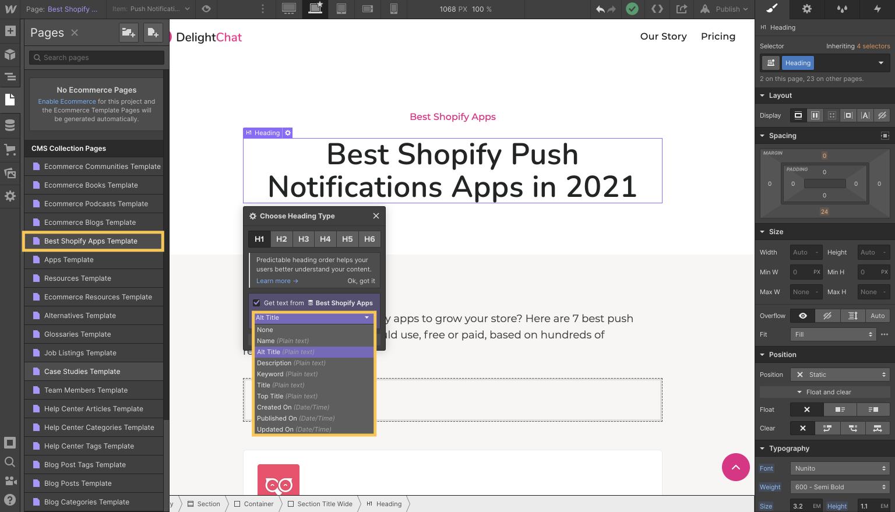The image size is (895, 512).
Task: Create a new page
Action: pyautogui.click(x=153, y=33)
